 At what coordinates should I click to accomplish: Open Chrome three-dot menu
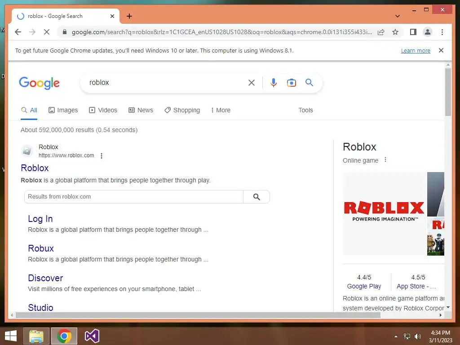tap(442, 32)
